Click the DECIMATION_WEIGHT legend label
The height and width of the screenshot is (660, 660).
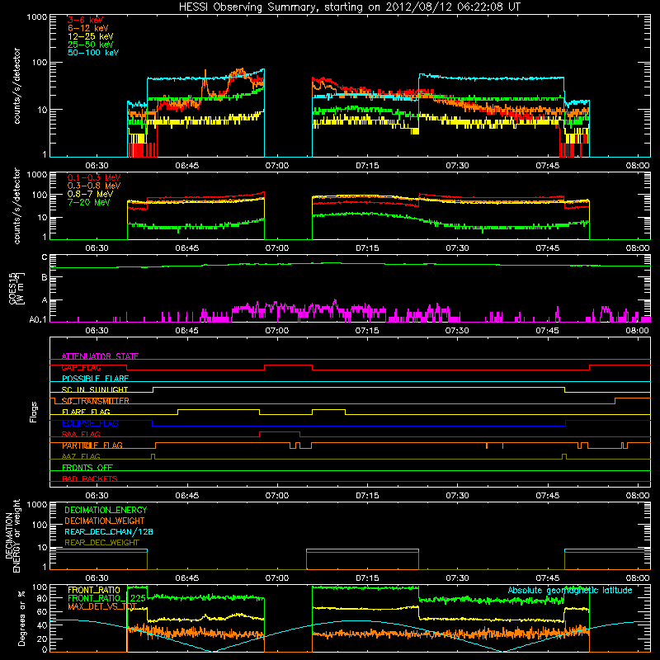(x=105, y=521)
